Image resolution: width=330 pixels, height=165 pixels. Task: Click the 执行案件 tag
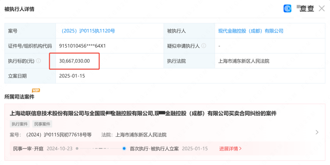(20, 124)
